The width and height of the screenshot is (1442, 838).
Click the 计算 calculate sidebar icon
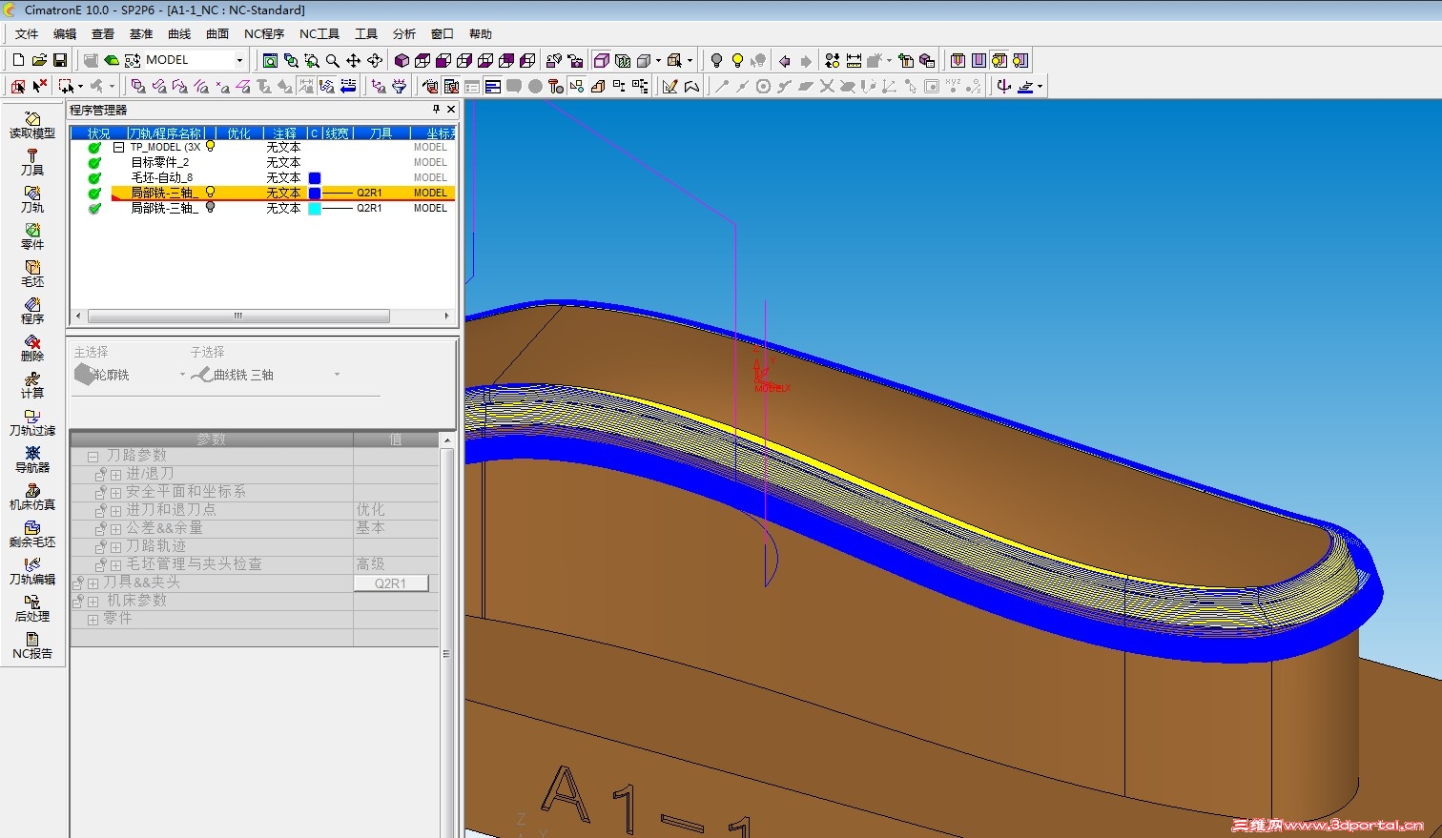coord(31,384)
